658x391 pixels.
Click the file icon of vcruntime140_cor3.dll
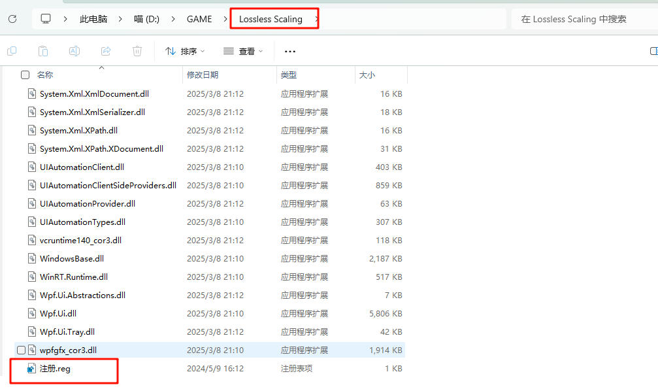point(32,240)
